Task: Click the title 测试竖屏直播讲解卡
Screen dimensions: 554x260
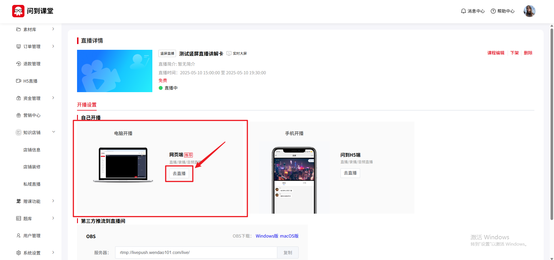Action: (201, 54)
